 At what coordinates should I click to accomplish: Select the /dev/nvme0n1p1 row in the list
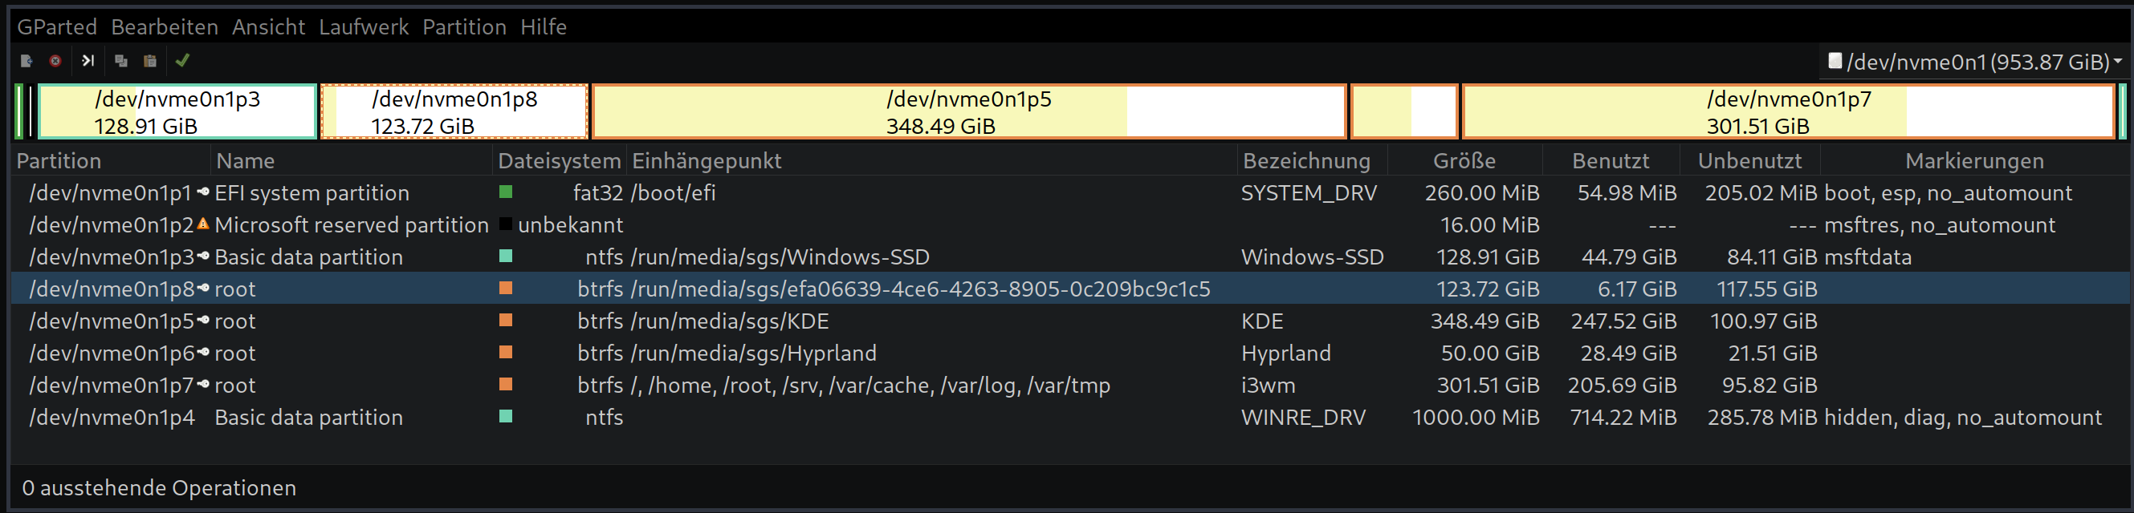pos(1069,192)
